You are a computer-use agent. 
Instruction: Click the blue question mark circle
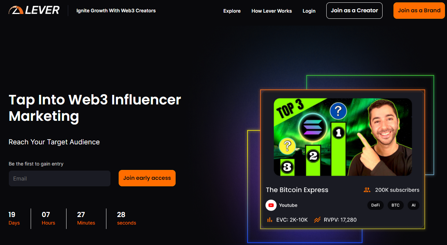point(338,111)
